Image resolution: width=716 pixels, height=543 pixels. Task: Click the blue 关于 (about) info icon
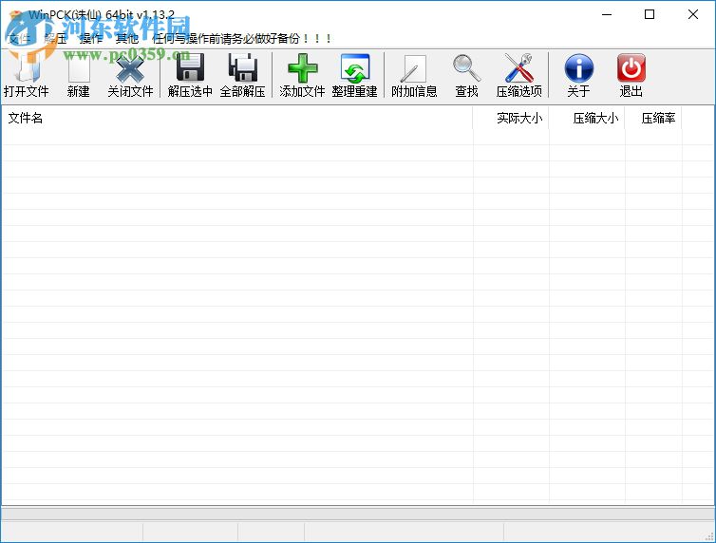click(578, 68)
